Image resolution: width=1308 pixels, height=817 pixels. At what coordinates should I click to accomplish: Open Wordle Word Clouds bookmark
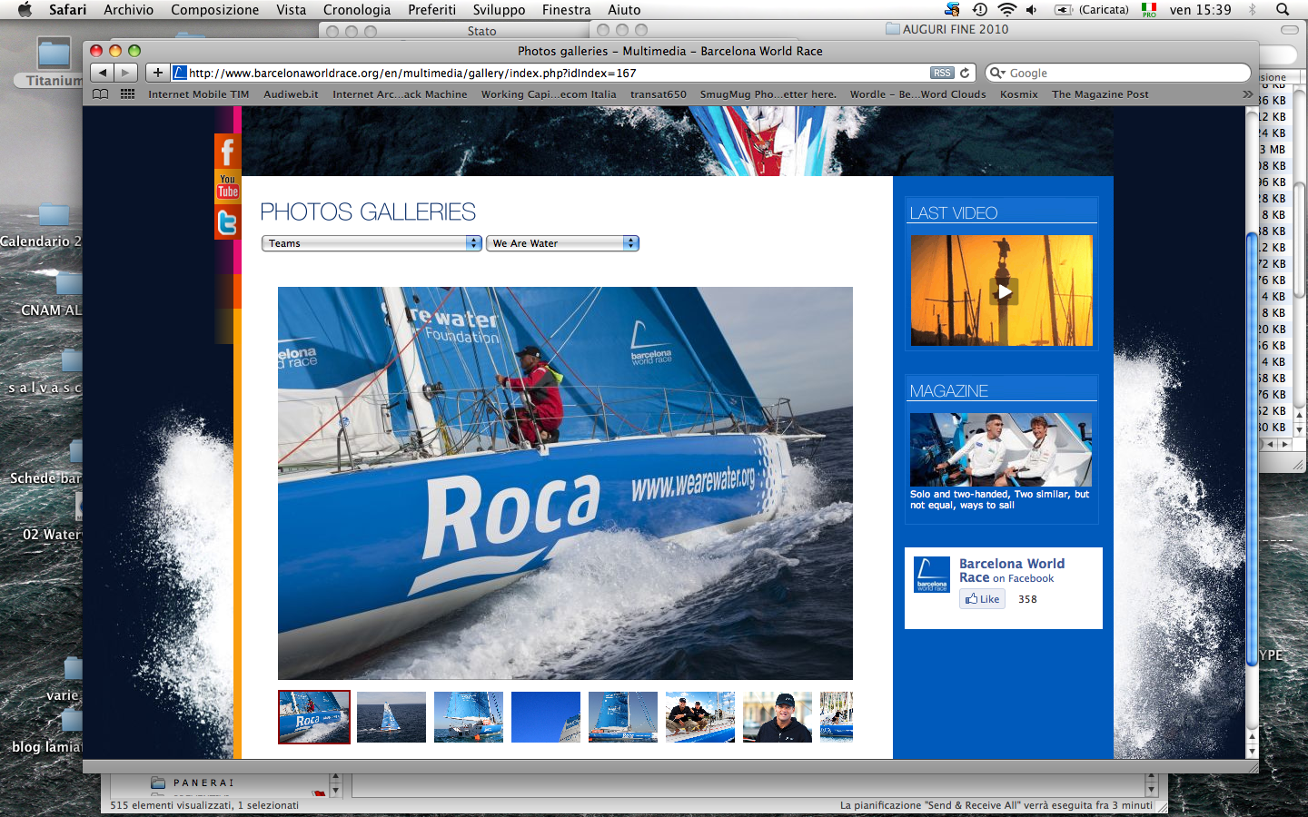(x=917, y=94)
